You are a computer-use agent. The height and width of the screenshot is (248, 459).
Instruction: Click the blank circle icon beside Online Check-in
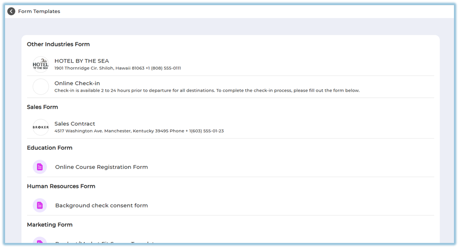tap(41, 87)
